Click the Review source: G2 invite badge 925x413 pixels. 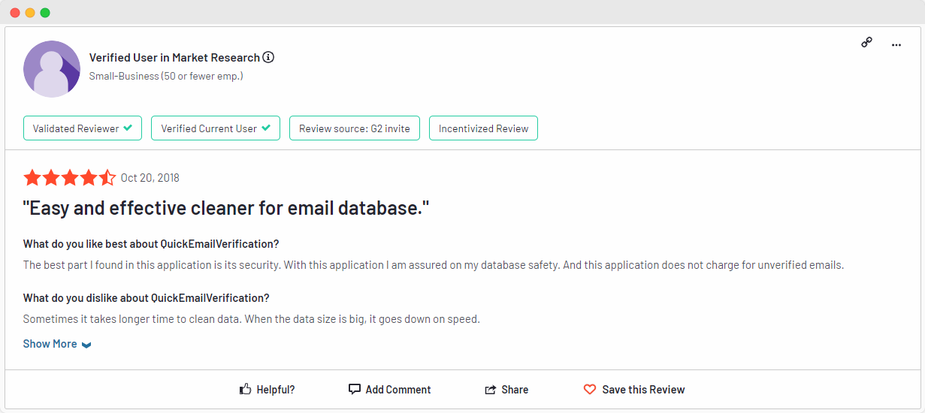[355, 128]
